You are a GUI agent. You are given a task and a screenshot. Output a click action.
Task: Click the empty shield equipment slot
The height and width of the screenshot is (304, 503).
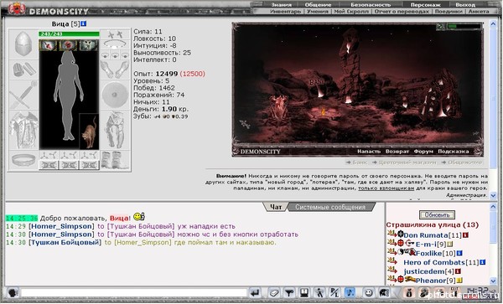115,95
